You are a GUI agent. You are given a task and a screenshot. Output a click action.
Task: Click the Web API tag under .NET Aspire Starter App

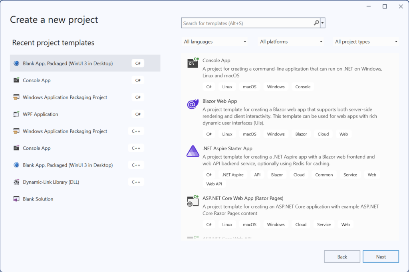pyautogui.click(x=214, y=184)
